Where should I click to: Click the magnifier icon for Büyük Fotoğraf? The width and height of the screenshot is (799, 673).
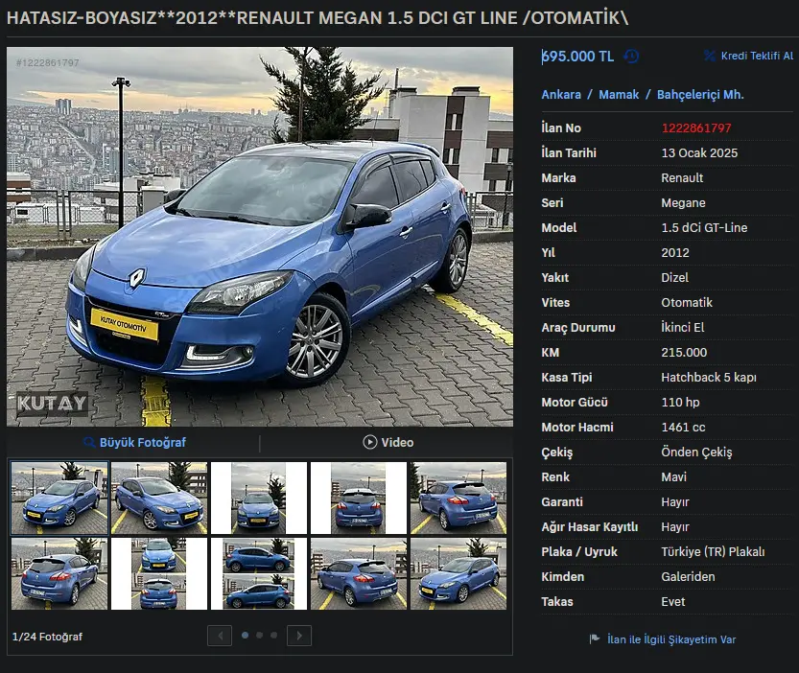89,442
